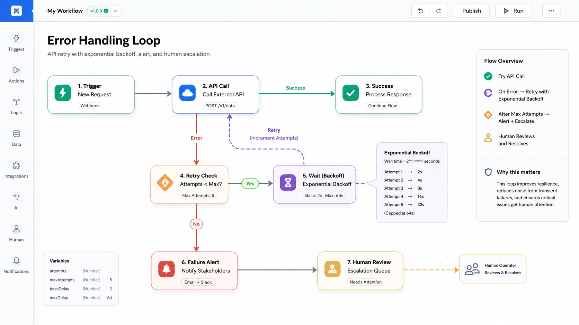This screenshot has height=325, width=579.
Task: Click the Exponential Backoff note heading
Action: tap(407, 153)
